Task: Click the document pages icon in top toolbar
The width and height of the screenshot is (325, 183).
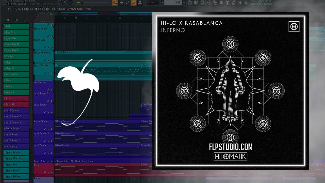Action: (221, 3)
